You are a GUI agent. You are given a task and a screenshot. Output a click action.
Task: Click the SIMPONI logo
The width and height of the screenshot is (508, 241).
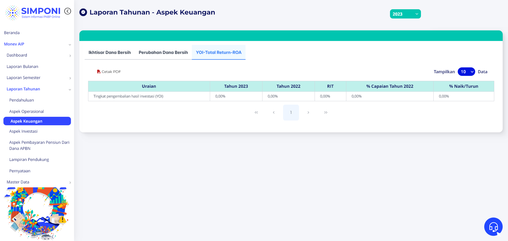pos(33,12)
